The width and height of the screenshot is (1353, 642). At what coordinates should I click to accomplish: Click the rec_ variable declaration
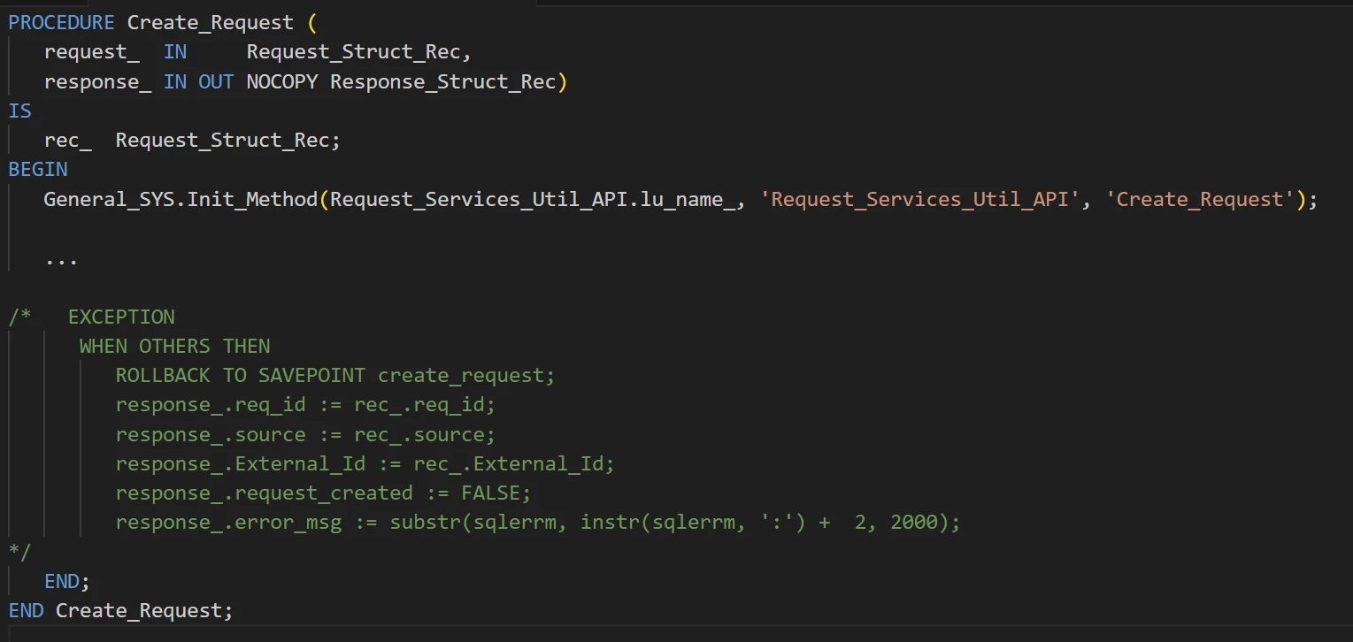tap(192, 140)
